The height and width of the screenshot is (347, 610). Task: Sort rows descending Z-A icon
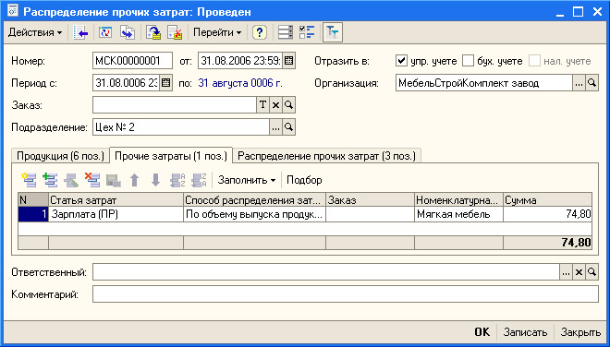click(200, 180)
